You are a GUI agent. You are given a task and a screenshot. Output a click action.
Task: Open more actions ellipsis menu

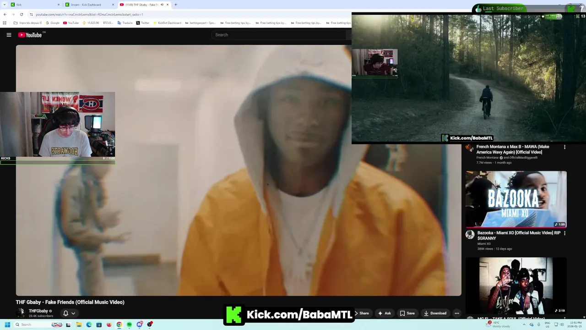pos(456,313)
